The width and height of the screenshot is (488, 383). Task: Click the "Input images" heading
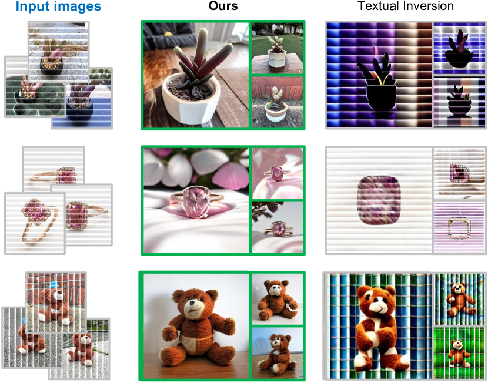[x=58, y=6]
